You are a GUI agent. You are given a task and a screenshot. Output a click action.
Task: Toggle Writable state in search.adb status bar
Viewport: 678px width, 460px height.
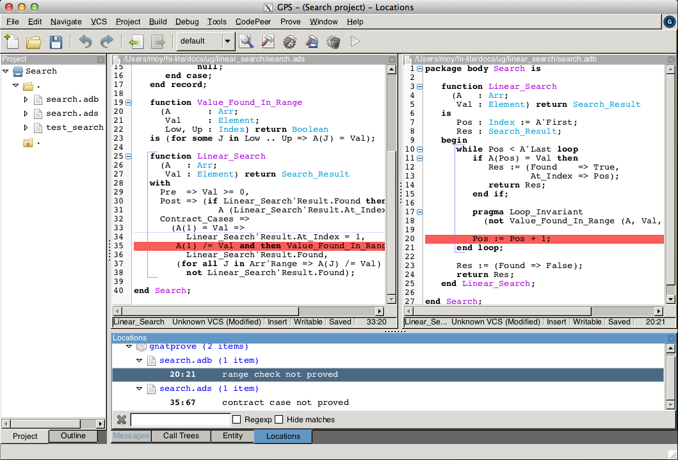(x=587, y=322)
